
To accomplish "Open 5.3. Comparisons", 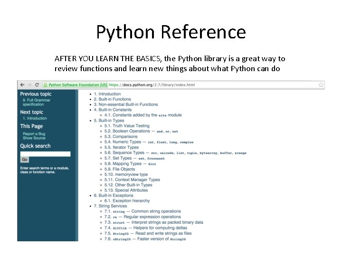I will (x=121, y=137).
